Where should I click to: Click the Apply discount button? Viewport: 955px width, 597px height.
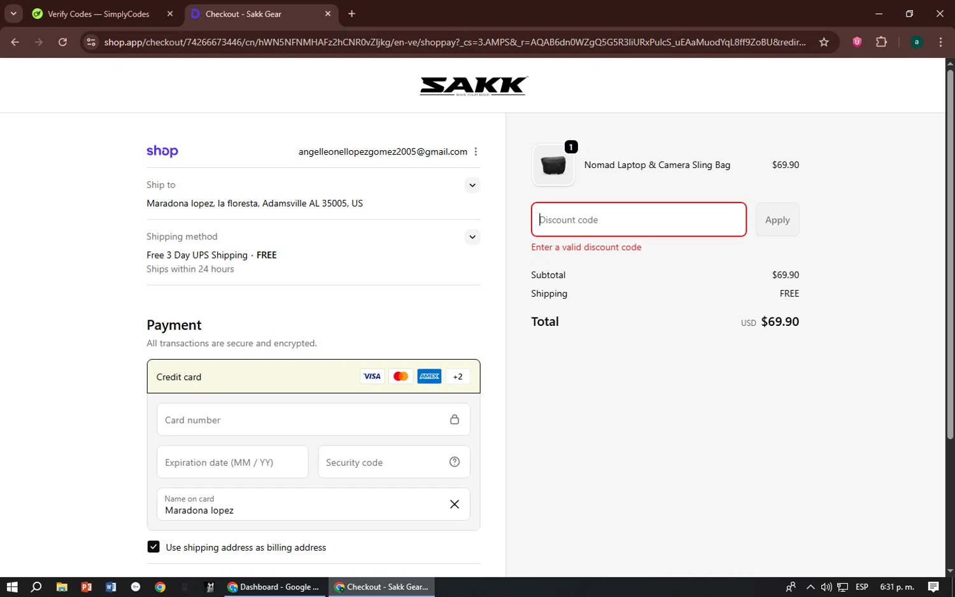[777, 220]
